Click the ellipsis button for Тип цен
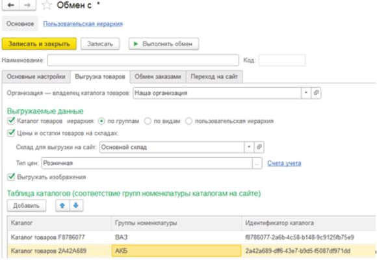The width and height of the screenshot is (377, 260). coord(257,163)
